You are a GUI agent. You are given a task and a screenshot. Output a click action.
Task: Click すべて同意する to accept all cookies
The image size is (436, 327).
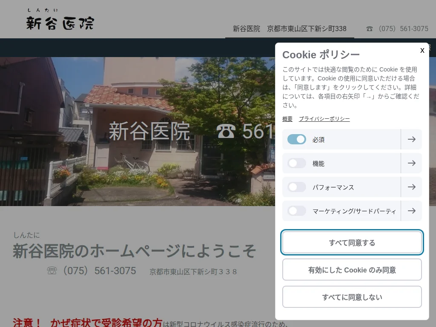coord(352,242)
